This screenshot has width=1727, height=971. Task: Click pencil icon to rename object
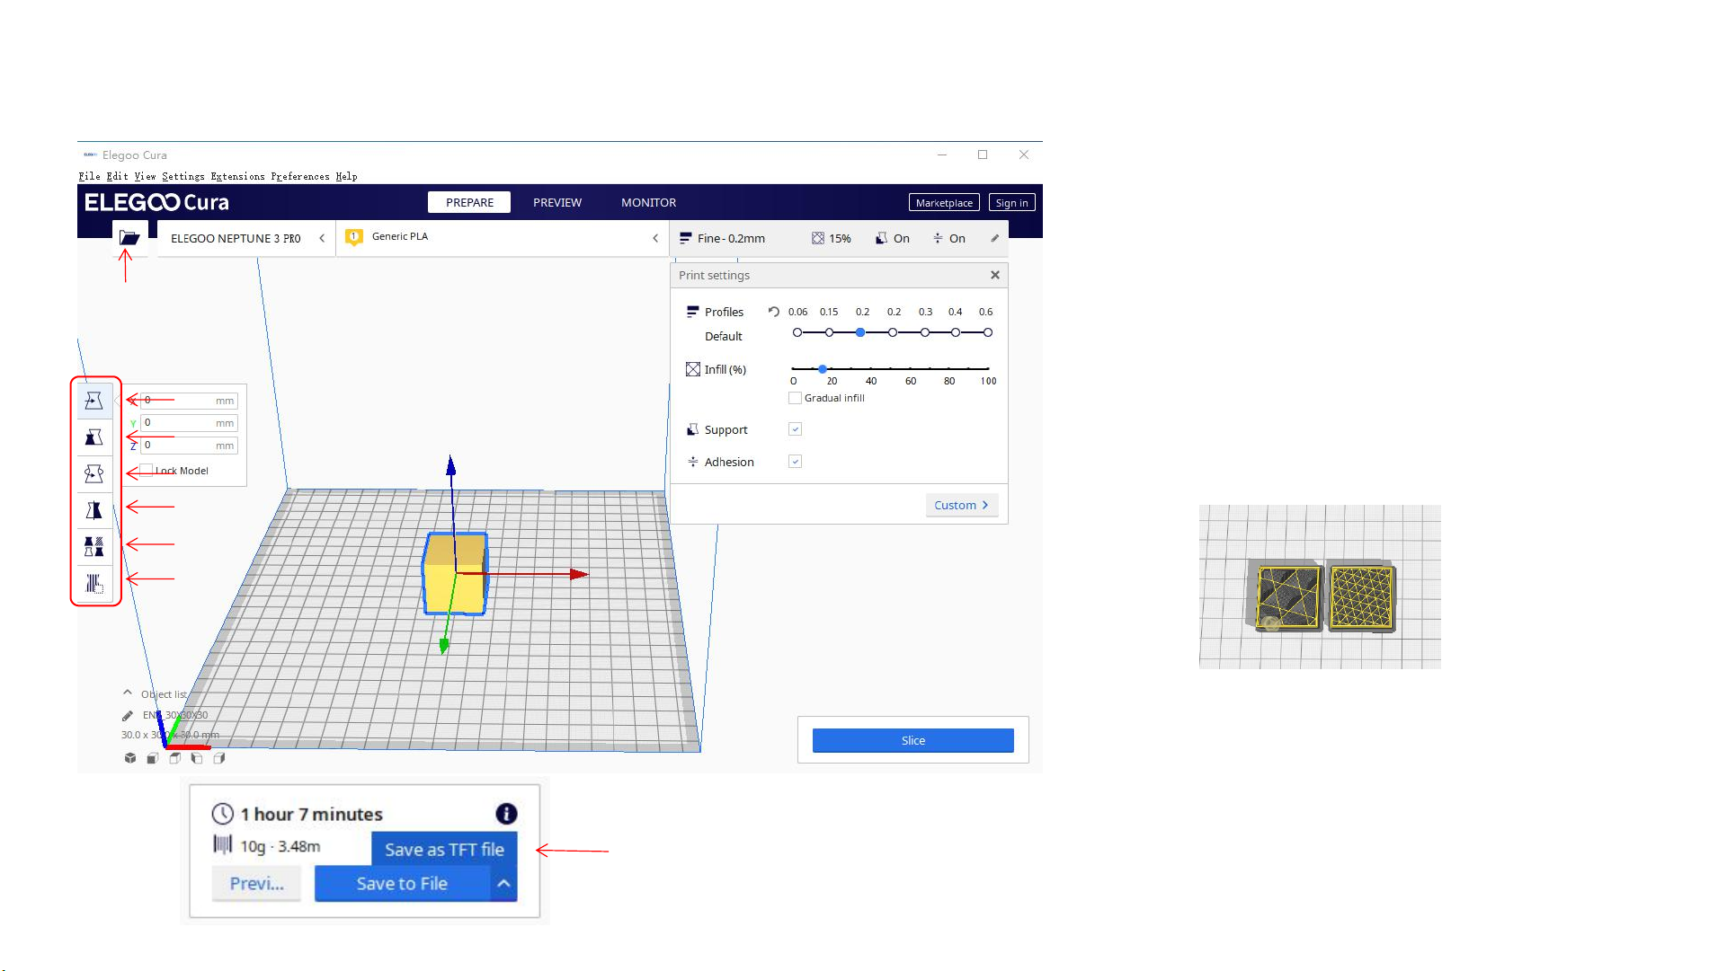(128, 716)
